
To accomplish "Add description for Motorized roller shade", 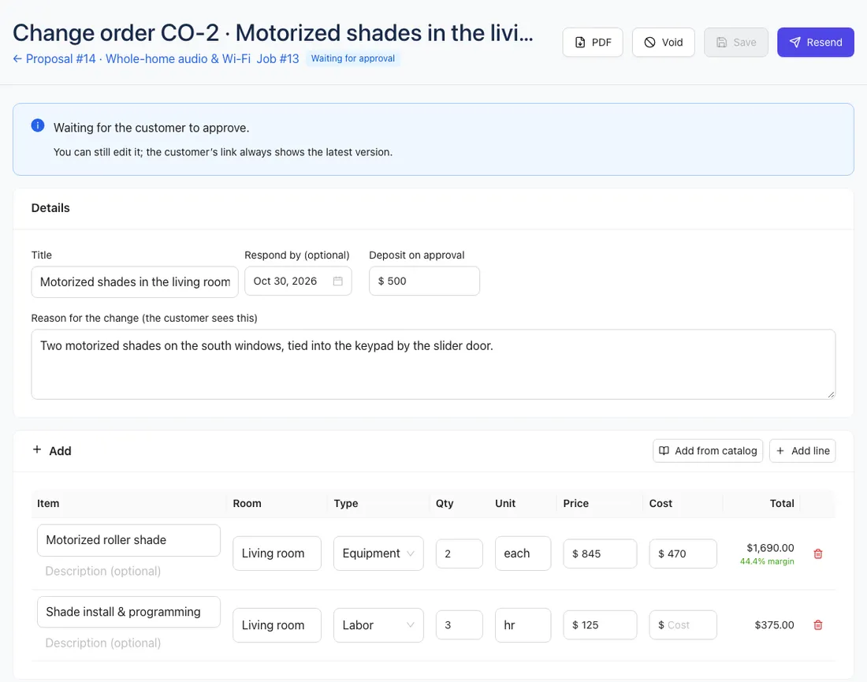I will (128, 571).
